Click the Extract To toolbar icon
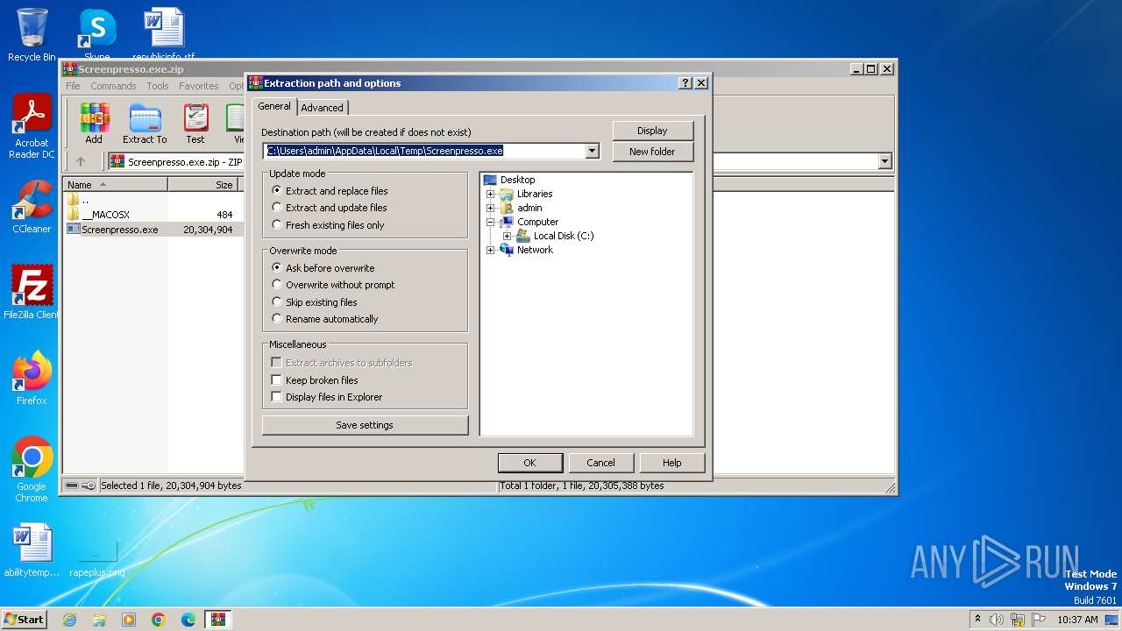This screenshot has height=631, width=1122. pyautogui.click(x=145, y=124)
